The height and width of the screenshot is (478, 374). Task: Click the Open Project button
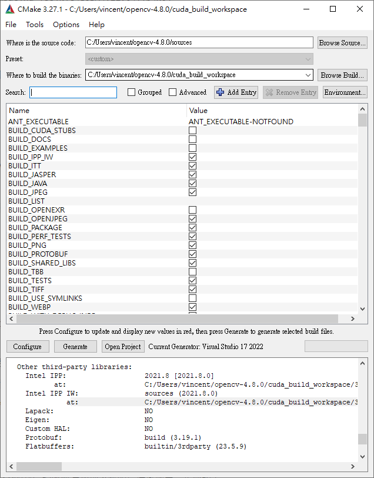[x=123, y=347]
